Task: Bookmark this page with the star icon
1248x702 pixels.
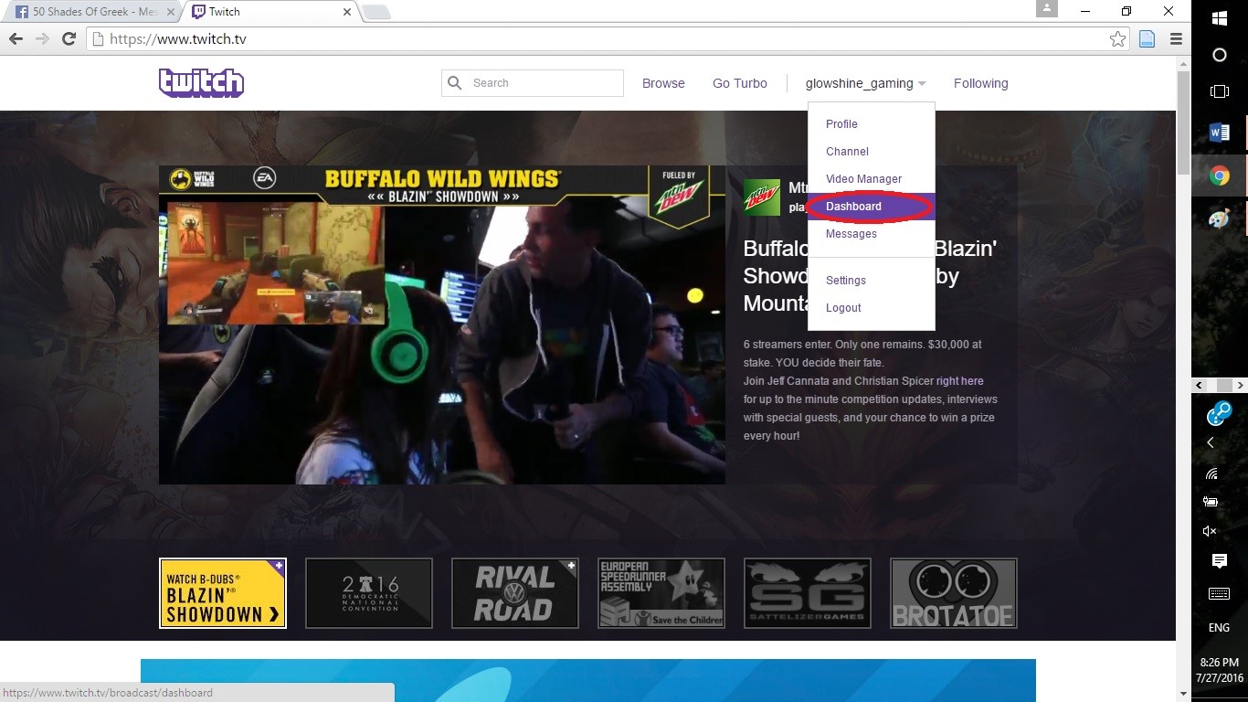Action: 1117,39
